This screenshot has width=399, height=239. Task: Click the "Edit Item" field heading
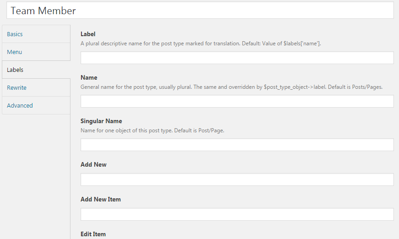coord(93,234)
